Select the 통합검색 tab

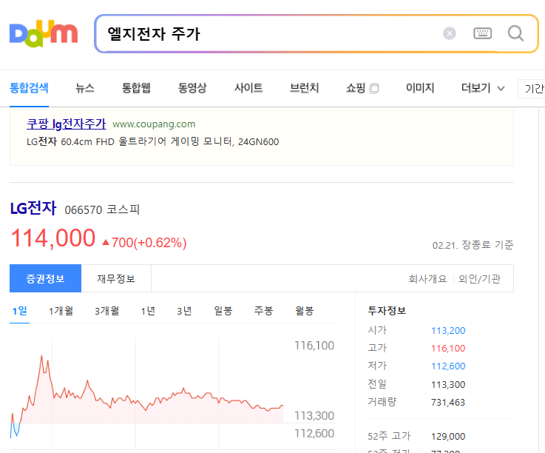(29, 87)
